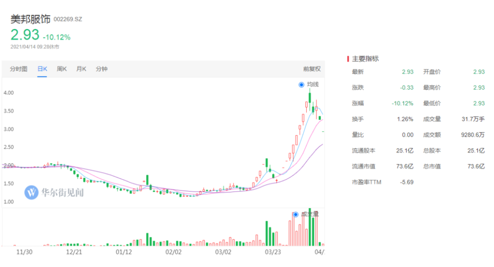Click the 03/23 date marker on axis
The height and width of the screenshot is (267, 494).
pyautogui.click(x=273, y=252)
